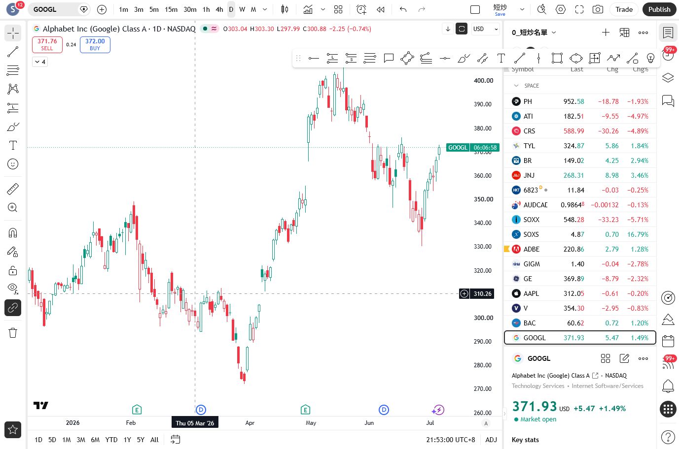Screen dimensions: 679x449
Task: Expand the collapsed indicators legend showing 4
Action: coord(40,62)
